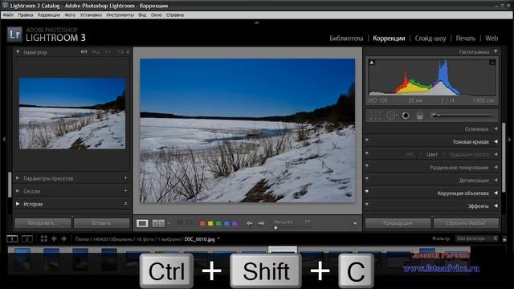Toggle the Эффекты panel switch

click(x=367, y=204)
